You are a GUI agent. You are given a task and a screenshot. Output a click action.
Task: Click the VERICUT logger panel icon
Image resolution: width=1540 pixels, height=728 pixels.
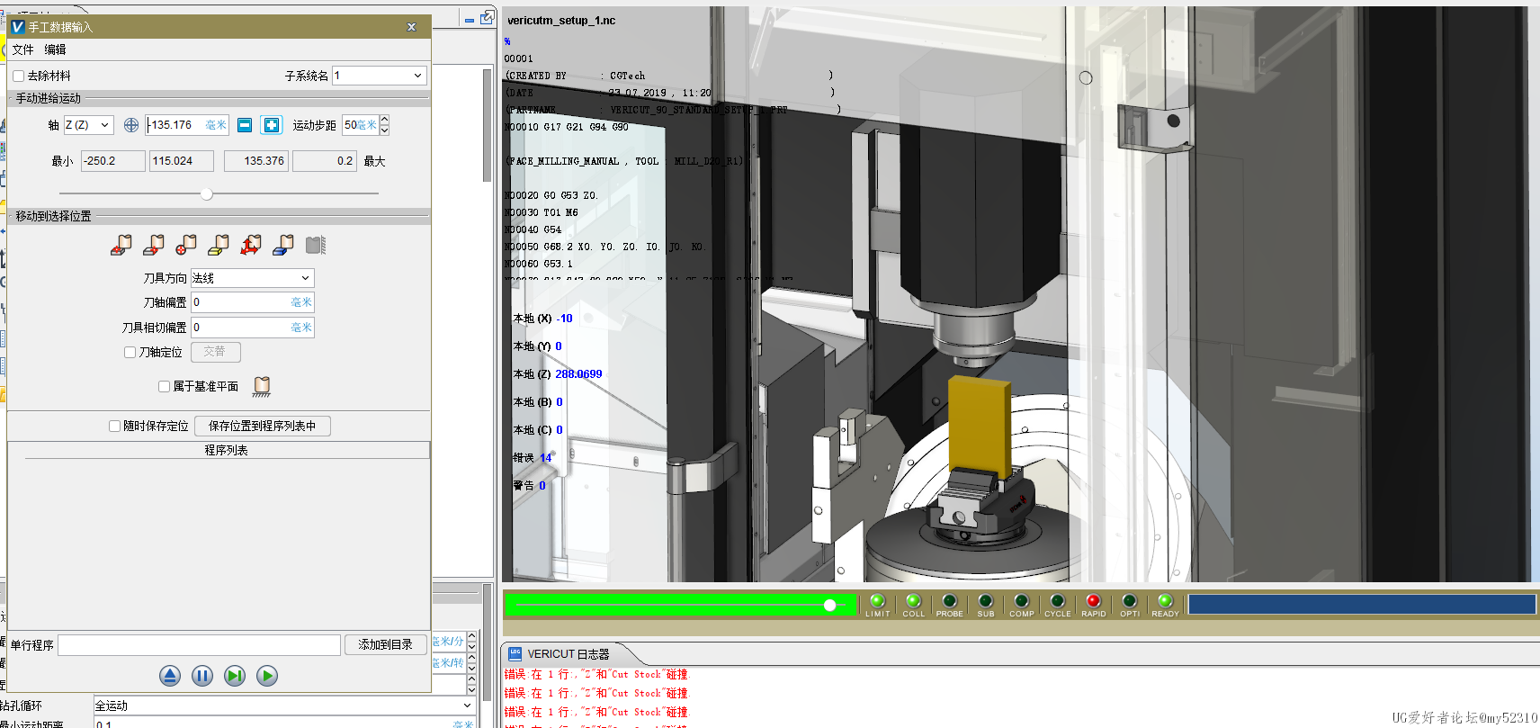coord(515,653)
